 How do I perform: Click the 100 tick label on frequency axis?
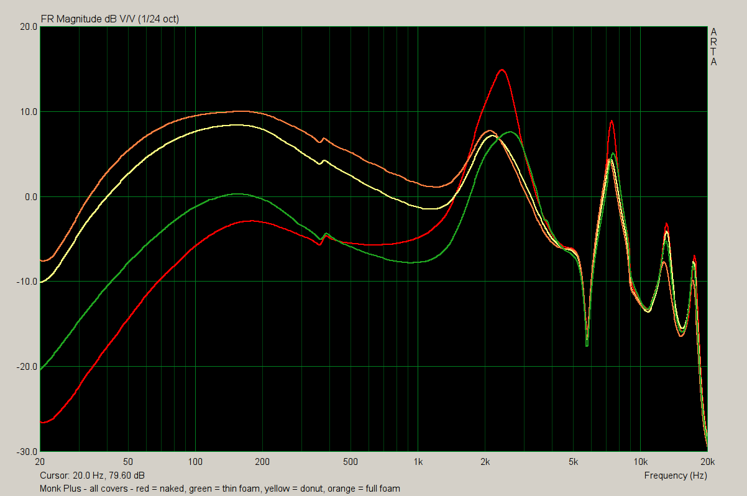pyautogui.click(x=195, y=462)
